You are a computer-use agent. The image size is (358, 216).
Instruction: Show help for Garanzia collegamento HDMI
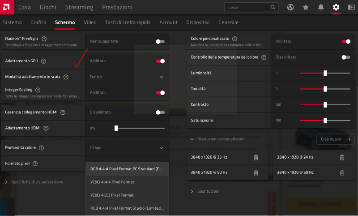click(63, 112)
